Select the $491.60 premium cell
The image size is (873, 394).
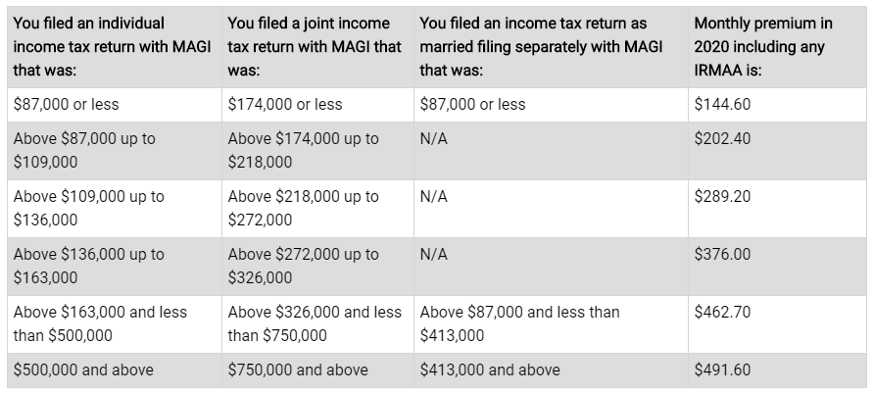(777, 370)
